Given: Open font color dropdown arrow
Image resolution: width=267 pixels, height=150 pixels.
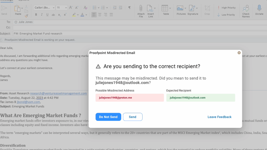Looking at the screenshot, I should coord(86,15).
